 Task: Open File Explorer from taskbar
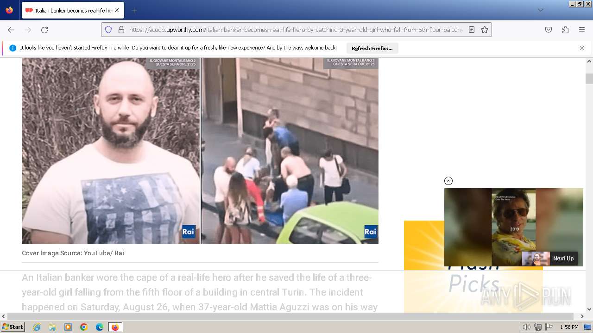point(52,327)
